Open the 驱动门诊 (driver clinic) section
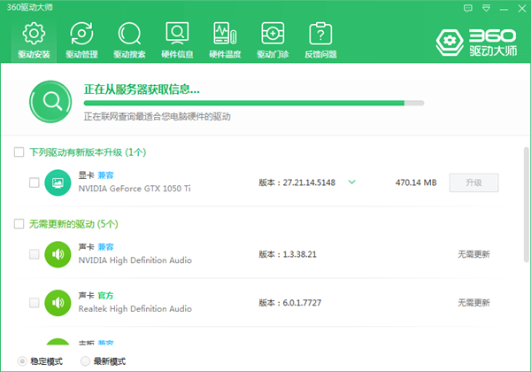The height and width of the screenshot is (372, 531). [273, 41]
